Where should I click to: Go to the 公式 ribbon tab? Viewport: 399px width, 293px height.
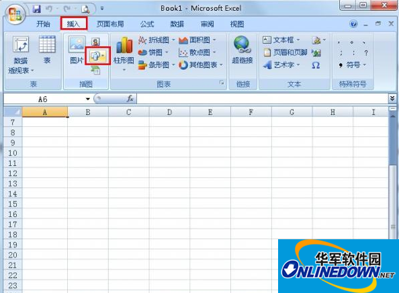(147, 24)
